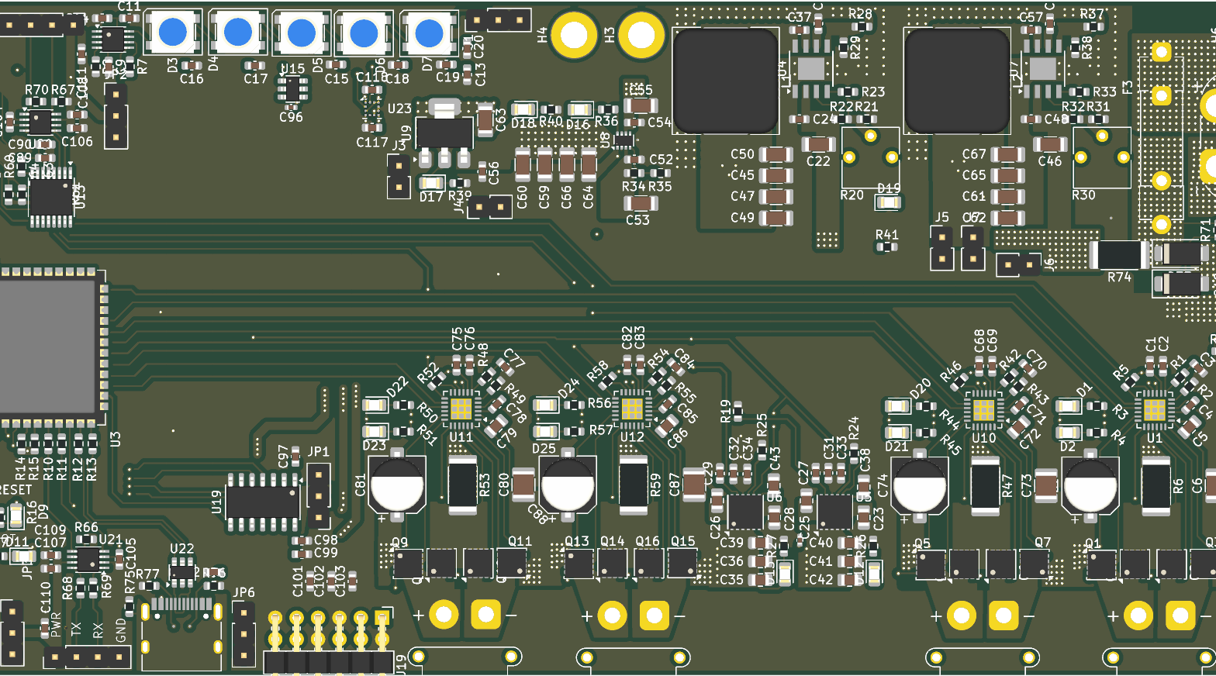Select the R74 resistor body
Screen dimensions: 1216x676
pos(1119,254)
